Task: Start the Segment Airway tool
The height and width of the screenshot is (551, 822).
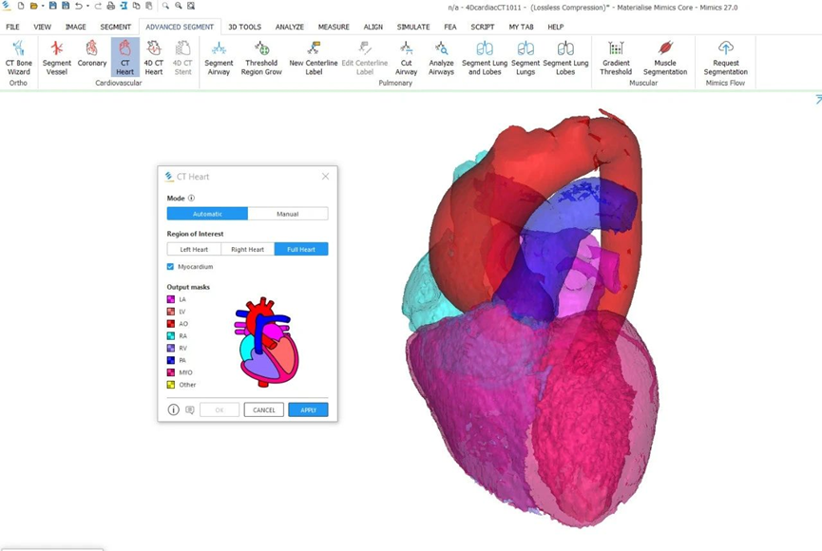Action: click(219, 58)
